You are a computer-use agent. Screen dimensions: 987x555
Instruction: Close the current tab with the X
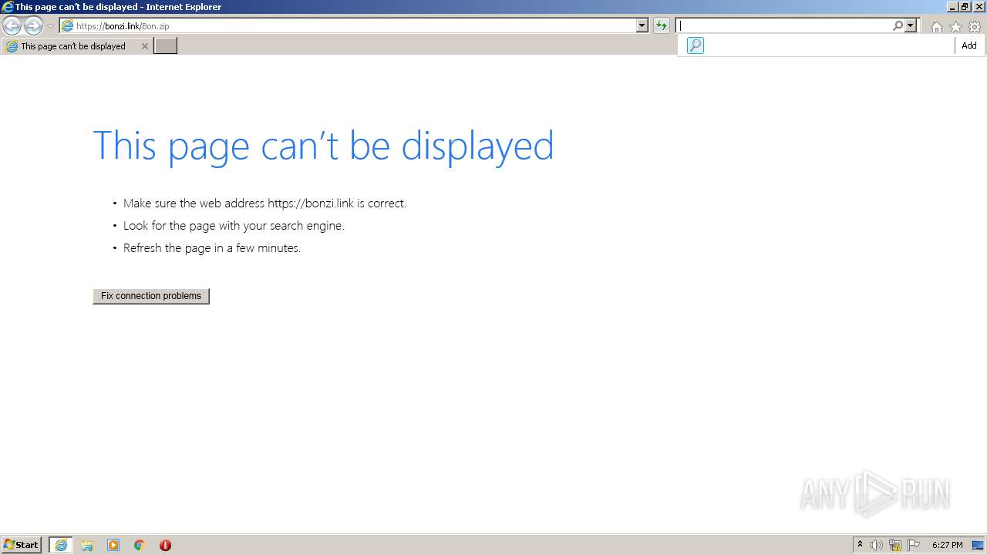point(144,46)
